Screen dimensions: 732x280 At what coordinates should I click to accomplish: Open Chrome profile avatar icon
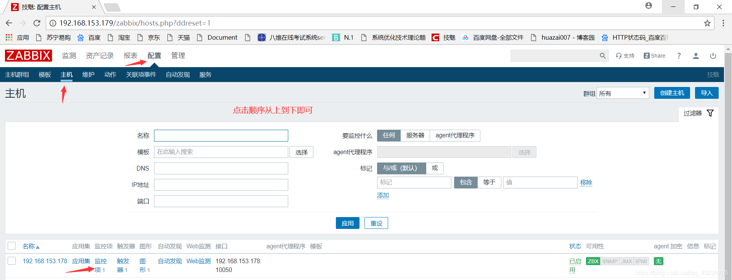coord(649,6)
